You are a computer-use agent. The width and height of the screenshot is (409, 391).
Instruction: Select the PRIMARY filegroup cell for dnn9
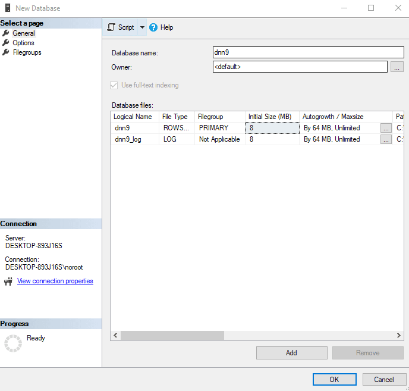pos(219,128)
